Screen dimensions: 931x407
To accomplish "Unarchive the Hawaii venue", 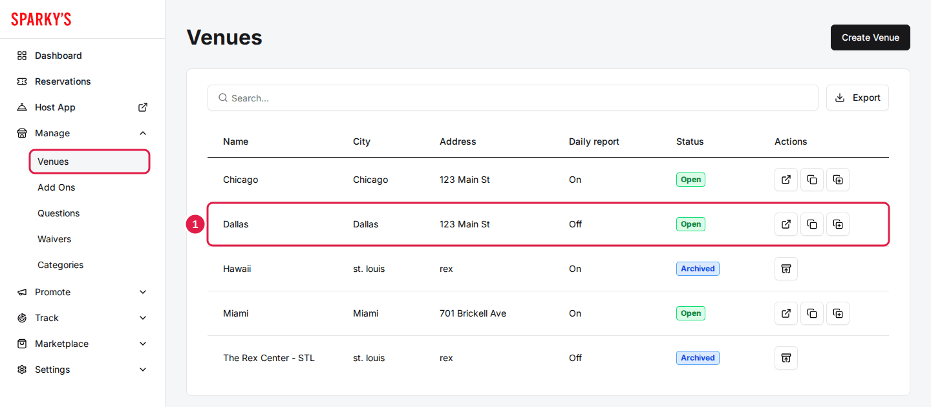I will tap(786, 269).
